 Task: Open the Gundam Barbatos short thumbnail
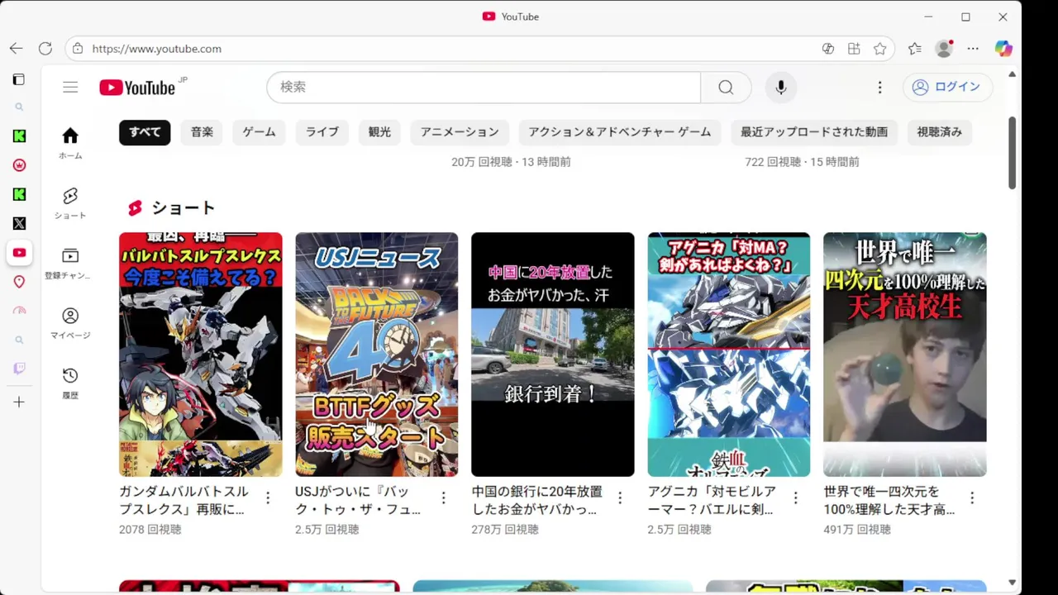tap(201, 355)
